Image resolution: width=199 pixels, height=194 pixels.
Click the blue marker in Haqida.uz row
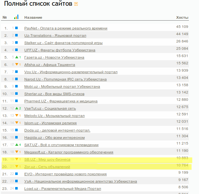point(16,137)
